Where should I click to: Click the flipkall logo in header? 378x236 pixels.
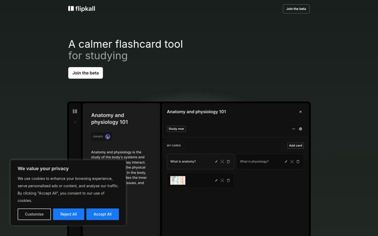(x=81, y=9)
